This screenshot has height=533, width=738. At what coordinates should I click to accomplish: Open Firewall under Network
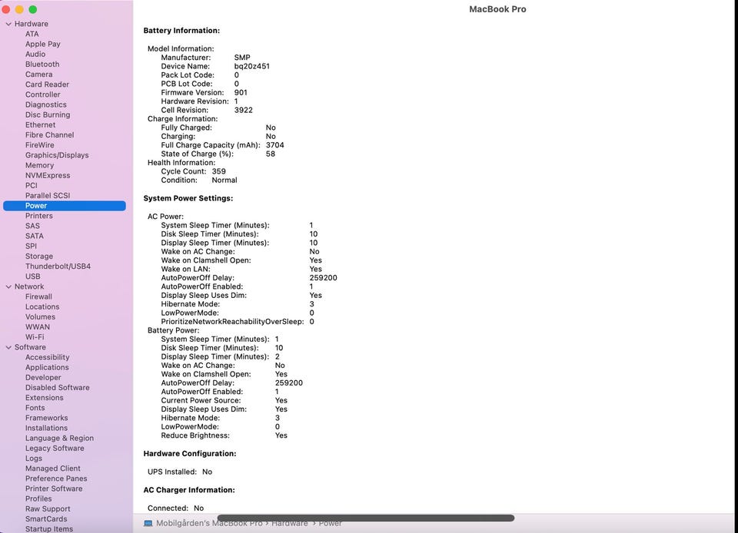pyautogui.click(x=38, y=296)
